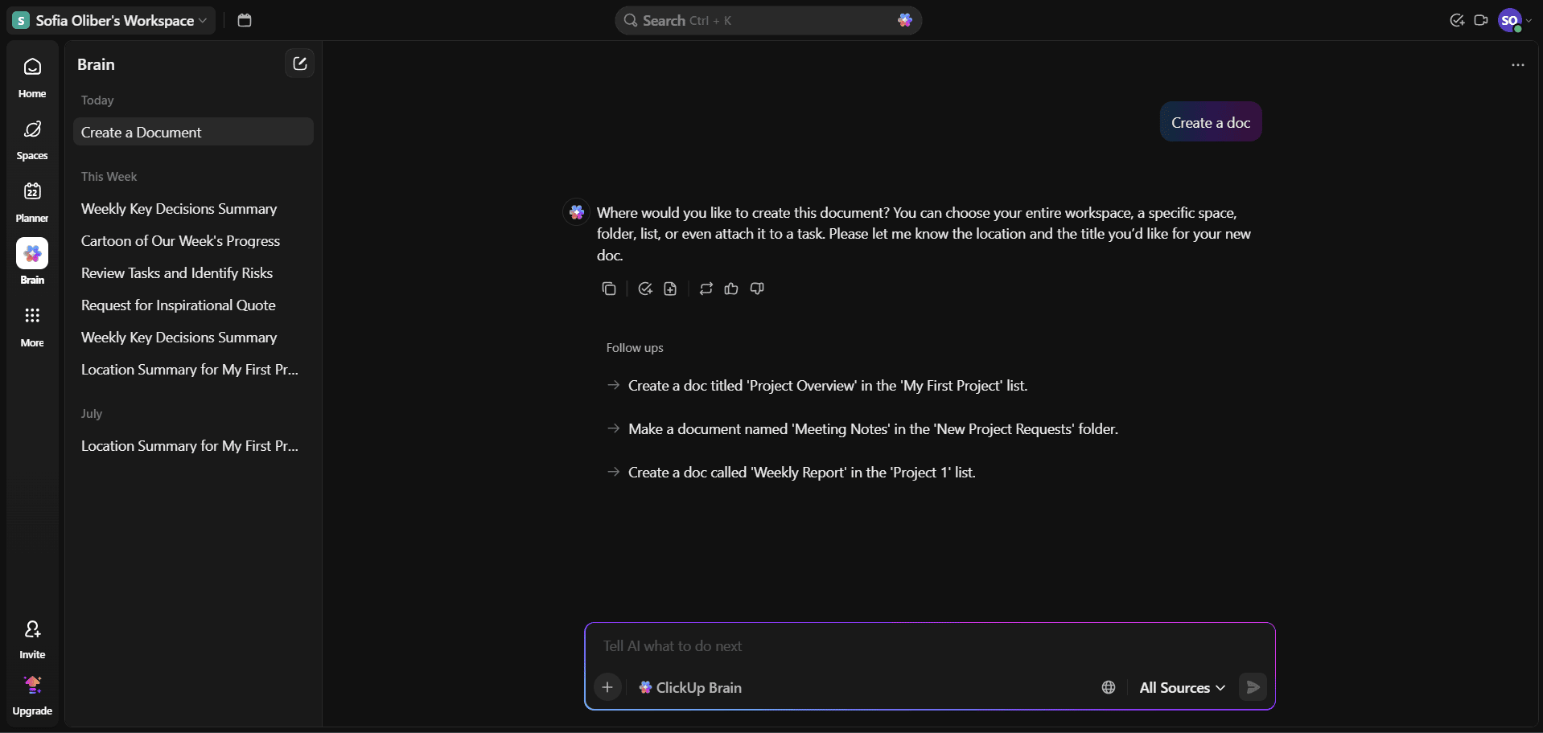Open Sofia Oliber's Workspace switcher
This screenshot has height=733, width=1543.
[x=111, y=20]
